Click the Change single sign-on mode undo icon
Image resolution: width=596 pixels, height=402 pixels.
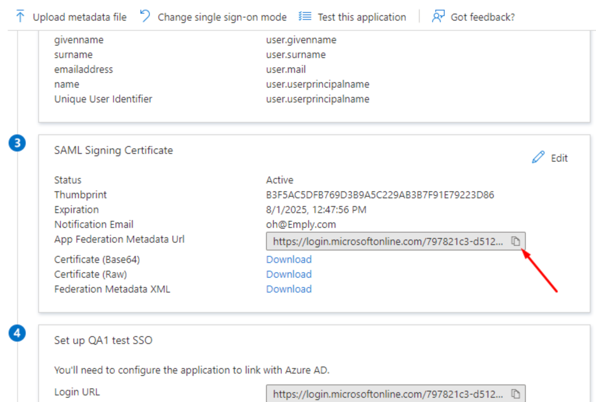pyautogui.click(x=145, y=16)
